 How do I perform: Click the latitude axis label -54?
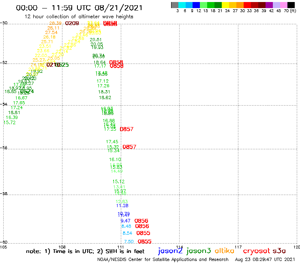tap(4, 104)
